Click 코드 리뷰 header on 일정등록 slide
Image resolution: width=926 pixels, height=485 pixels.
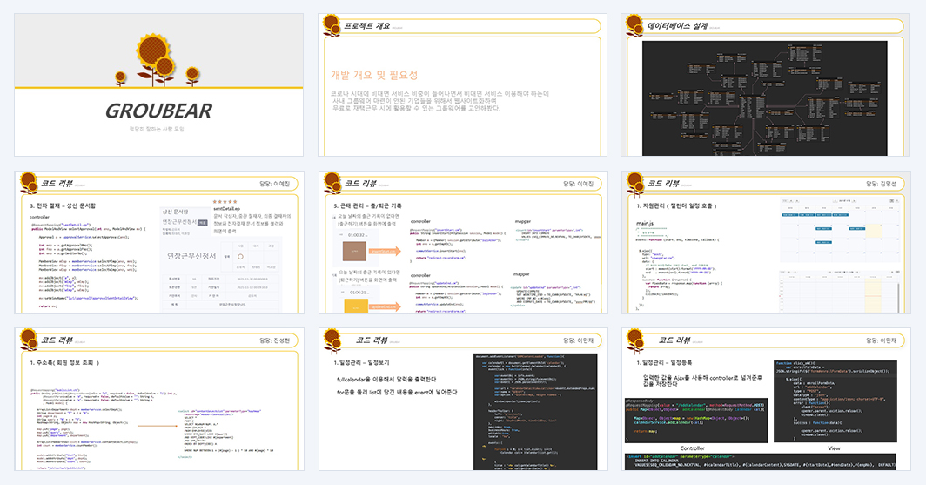[674, 340]
